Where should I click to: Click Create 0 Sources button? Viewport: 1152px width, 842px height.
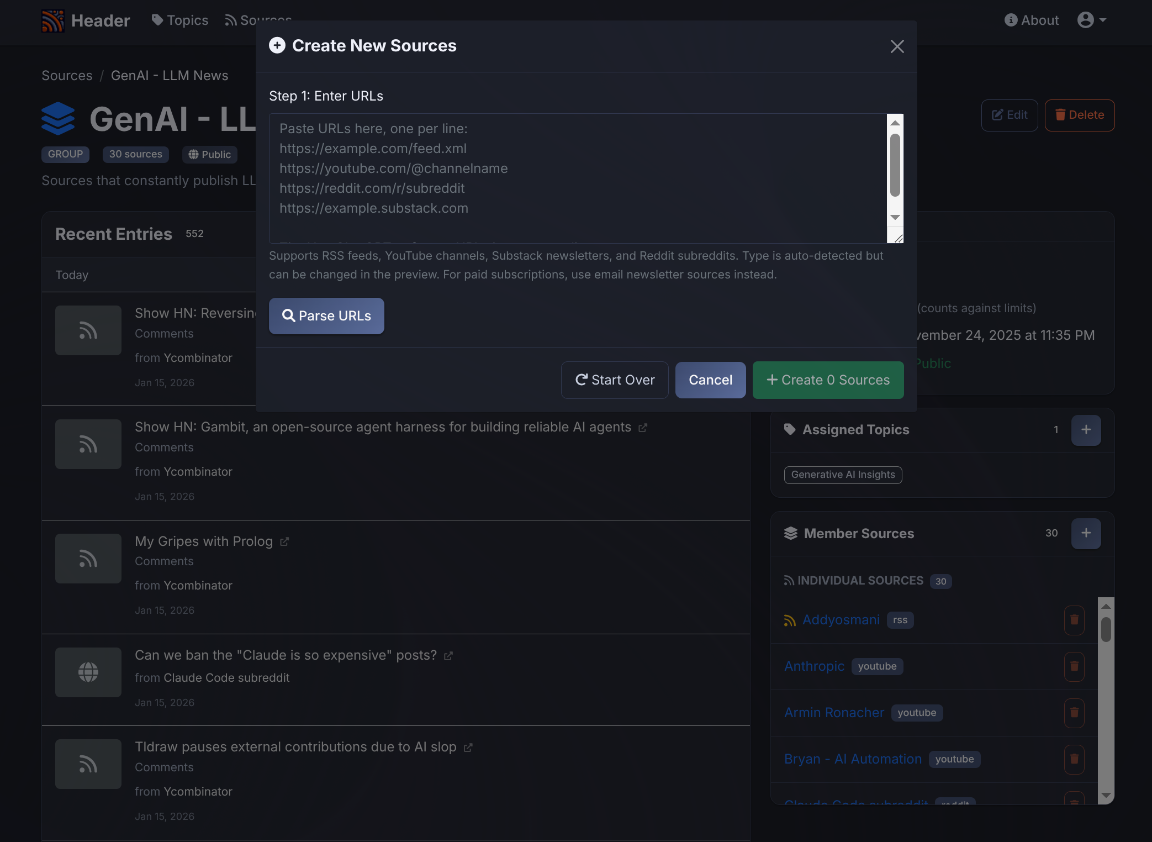(828, 380)
